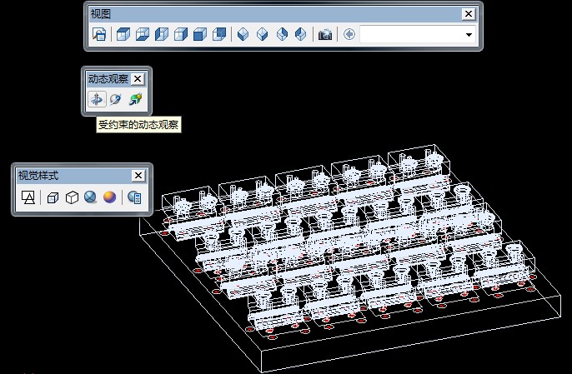Open the Visual Styles Manager icon
The image size is (572, 374).
point(134,197)
